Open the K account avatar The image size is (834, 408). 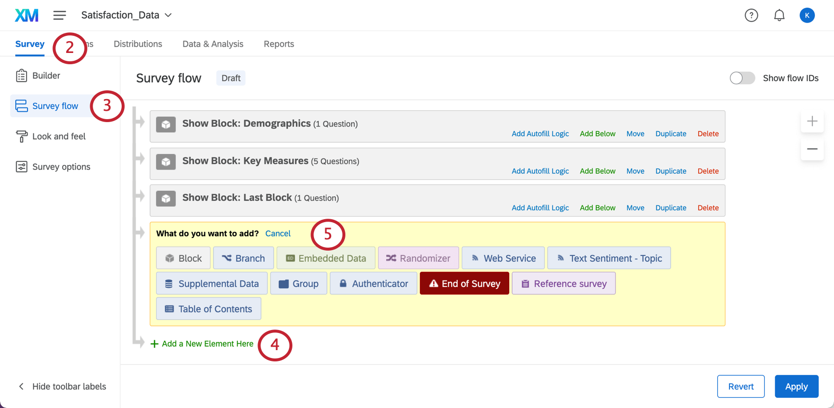click(807, 15)
